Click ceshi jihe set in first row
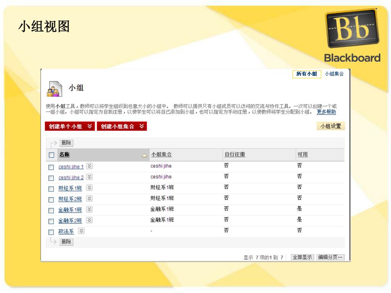Screen dimensions: 391x293 (x=161, y=166)
